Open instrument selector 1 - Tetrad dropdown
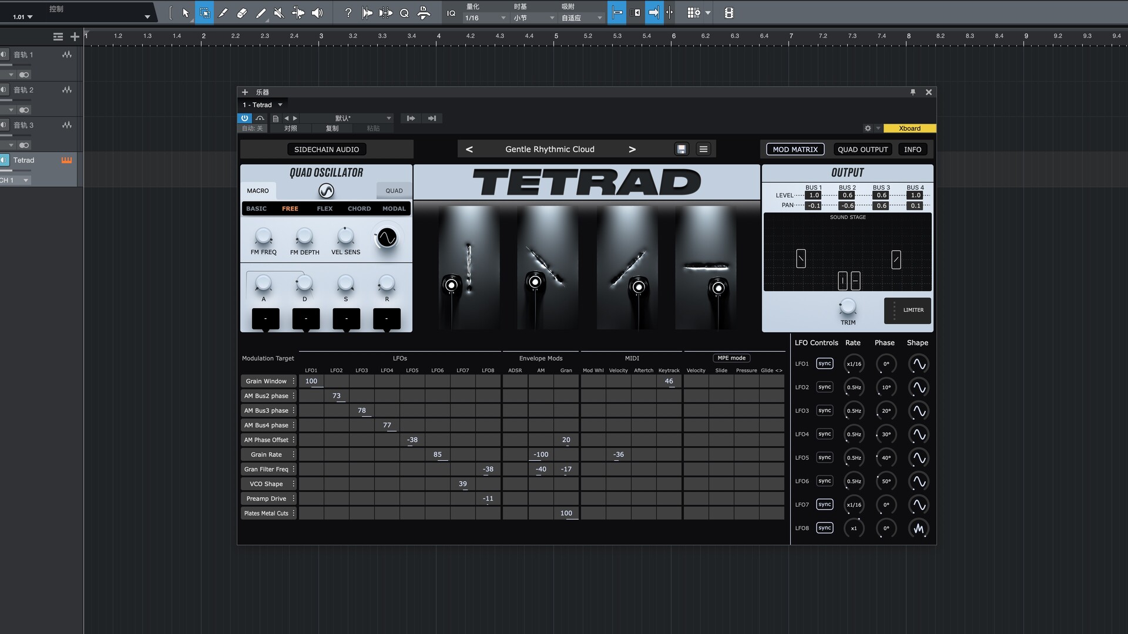Viewport: 1128px width, 634px height. click(263, 105)
